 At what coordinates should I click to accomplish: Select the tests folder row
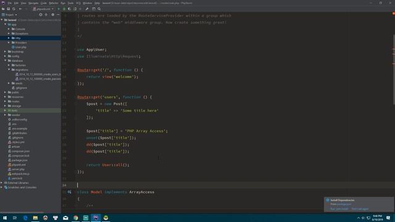point(30,110)
